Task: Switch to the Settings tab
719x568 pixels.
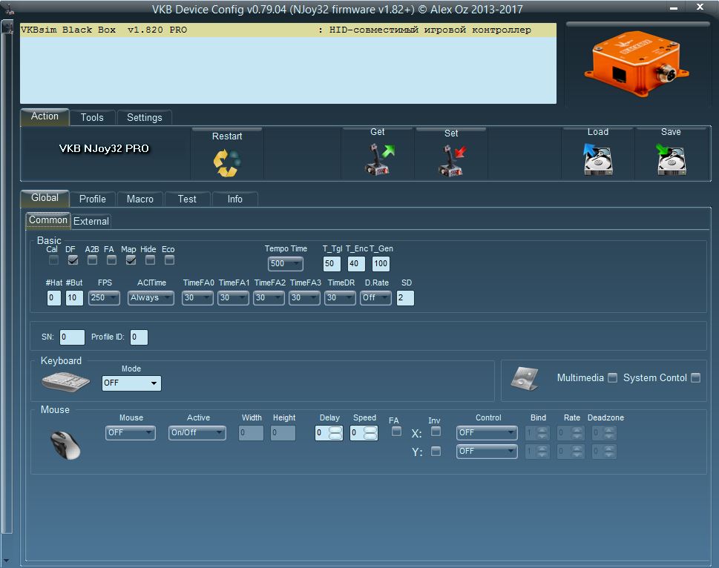Action: pyautogui.click(x=145, y=118)
